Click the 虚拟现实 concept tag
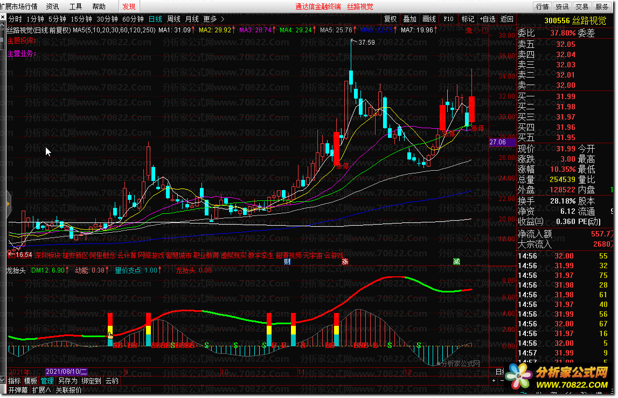The height and width of the screenshot is (398, 618). coord(233,255)
